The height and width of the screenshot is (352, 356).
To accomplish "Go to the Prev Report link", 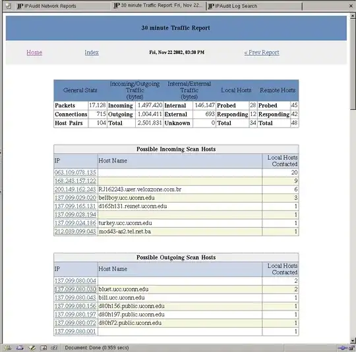I will coord(262,53).
